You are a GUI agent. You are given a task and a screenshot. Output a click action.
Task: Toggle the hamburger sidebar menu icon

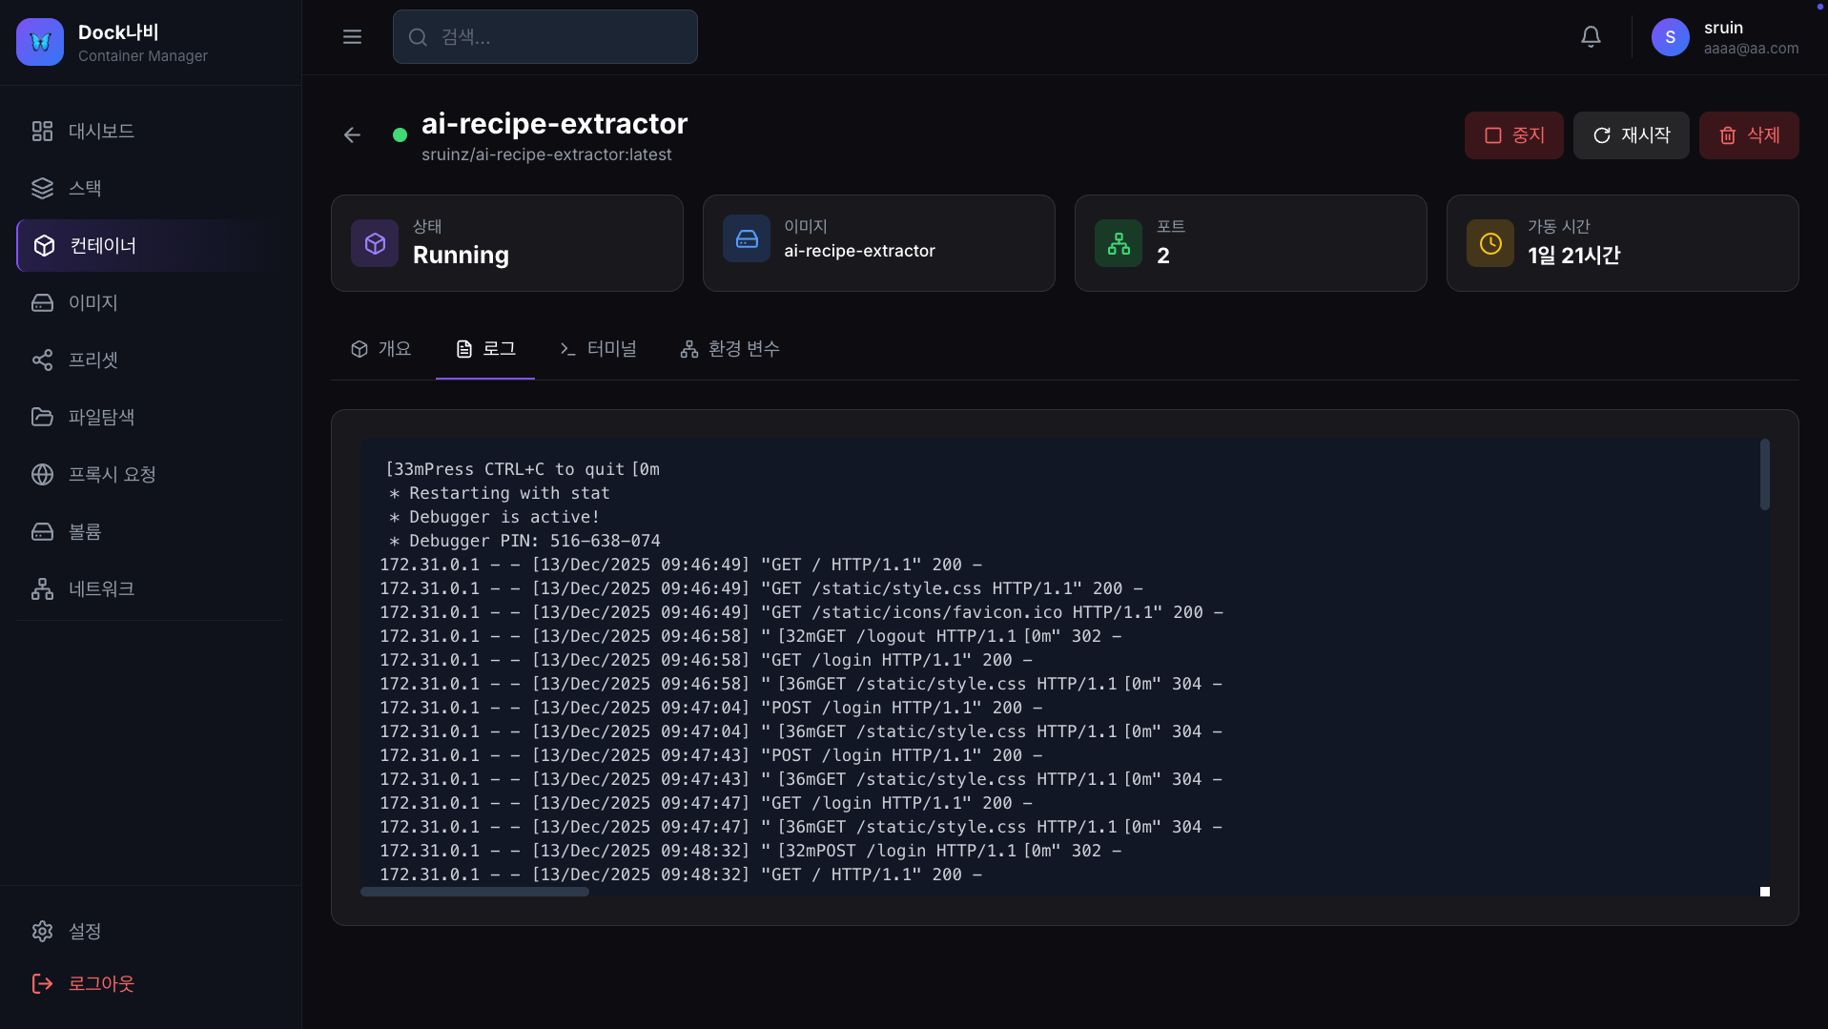click(x=352, y=37)
